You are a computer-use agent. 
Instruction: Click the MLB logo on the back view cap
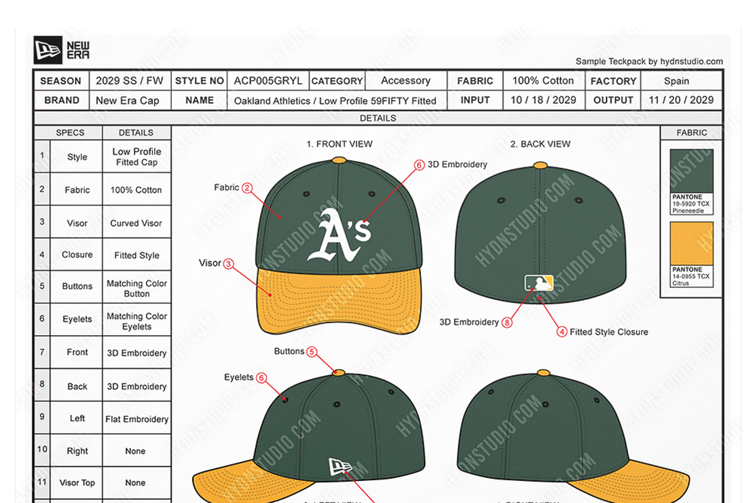539,283
